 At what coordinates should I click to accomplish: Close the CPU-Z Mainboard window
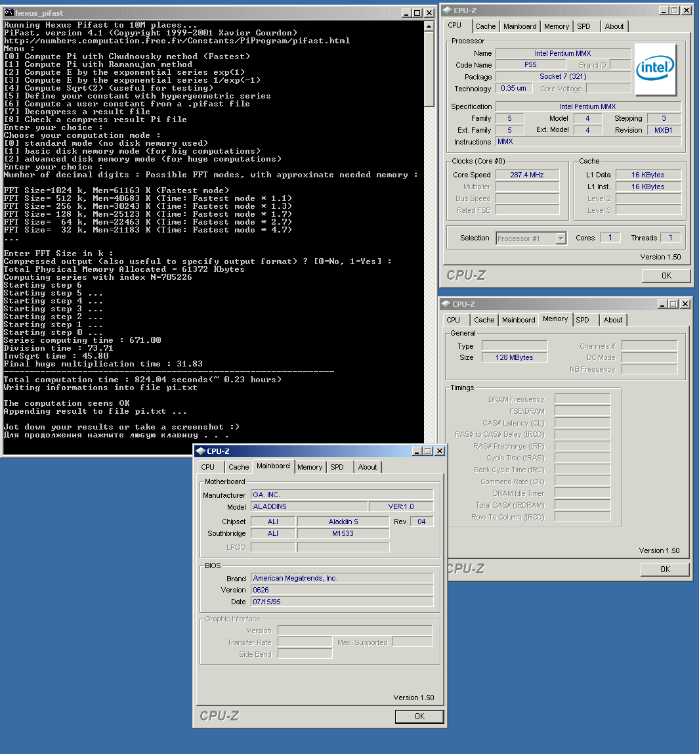440,451
